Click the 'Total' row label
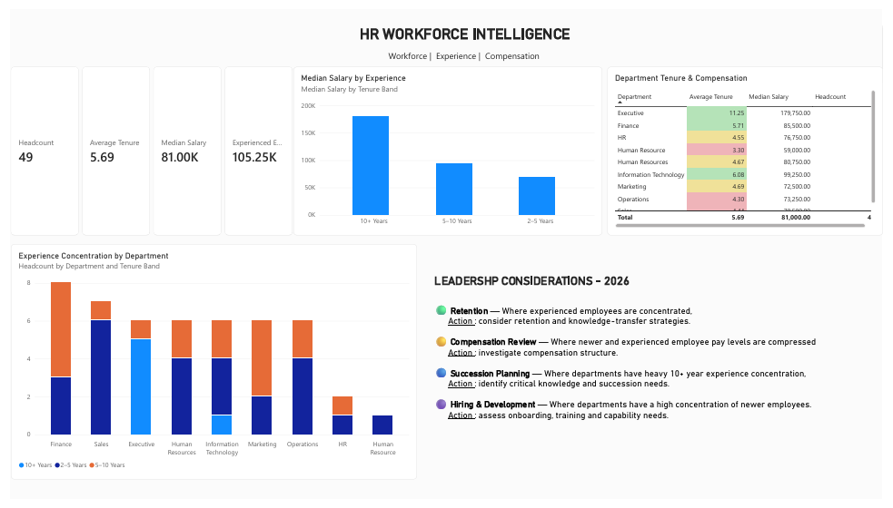The height and width of the screenshot is (508, 893). [x=625, y=218]
